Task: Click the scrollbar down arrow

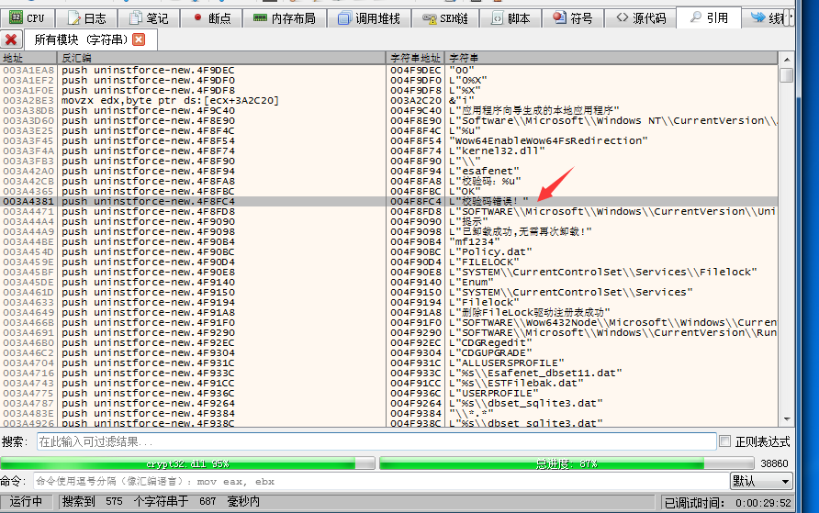Action: pos(787,419)
